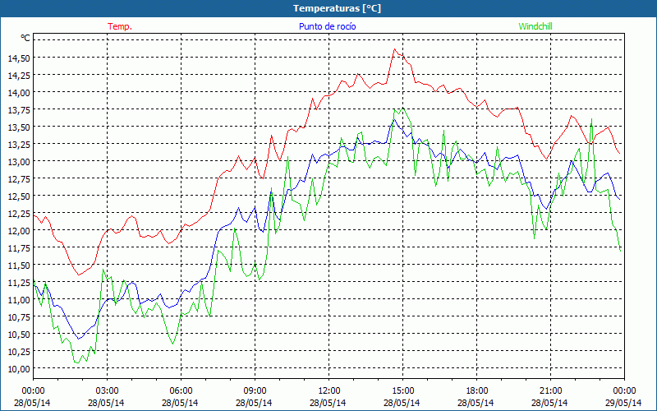This screenshot has height=411, width=657.
Task: Select the 11,50 y-axis value
Action: (19, 266)
